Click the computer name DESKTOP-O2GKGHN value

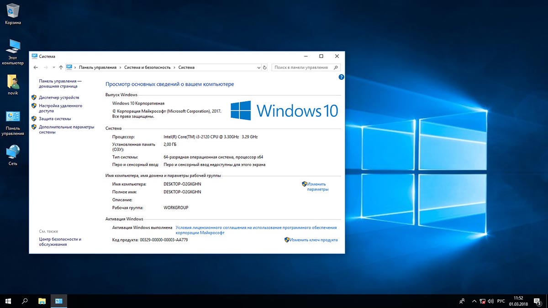(x=182, y=184)
